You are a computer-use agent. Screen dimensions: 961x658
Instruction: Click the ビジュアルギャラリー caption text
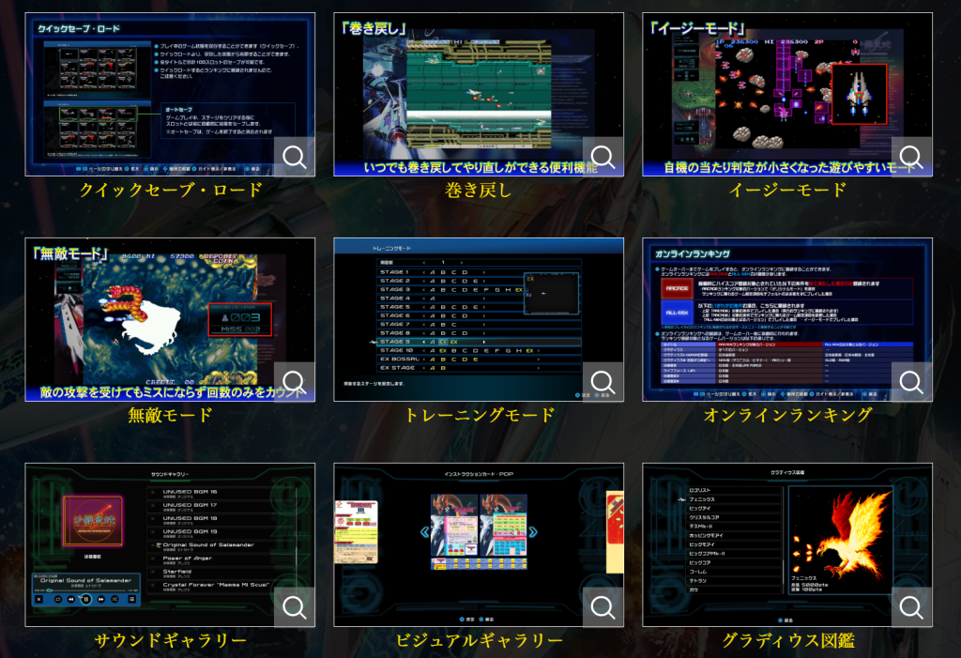coord(479,640)
